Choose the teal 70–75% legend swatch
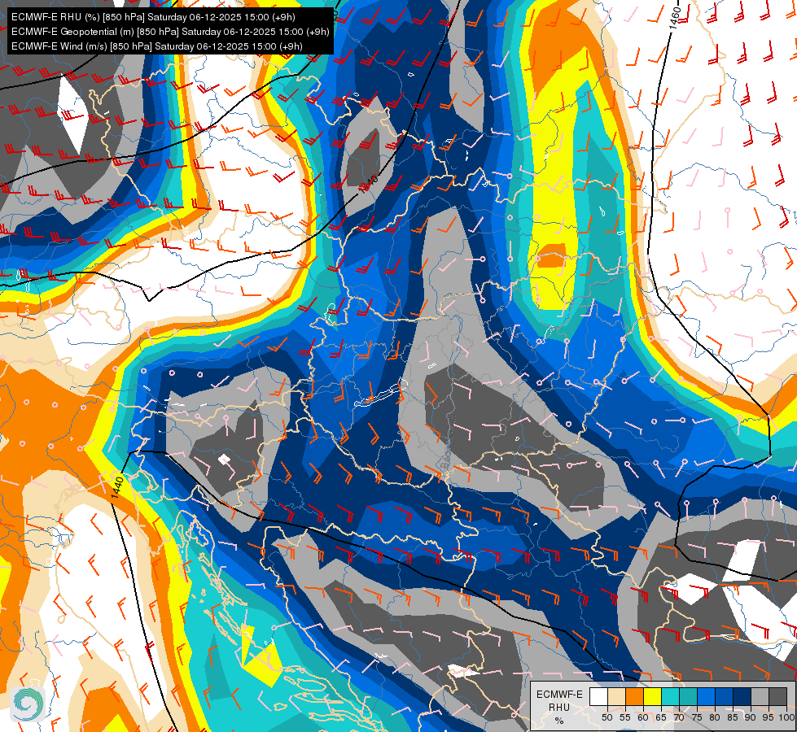Viewport: 797px width, 732px height. (x=688, y=696)
